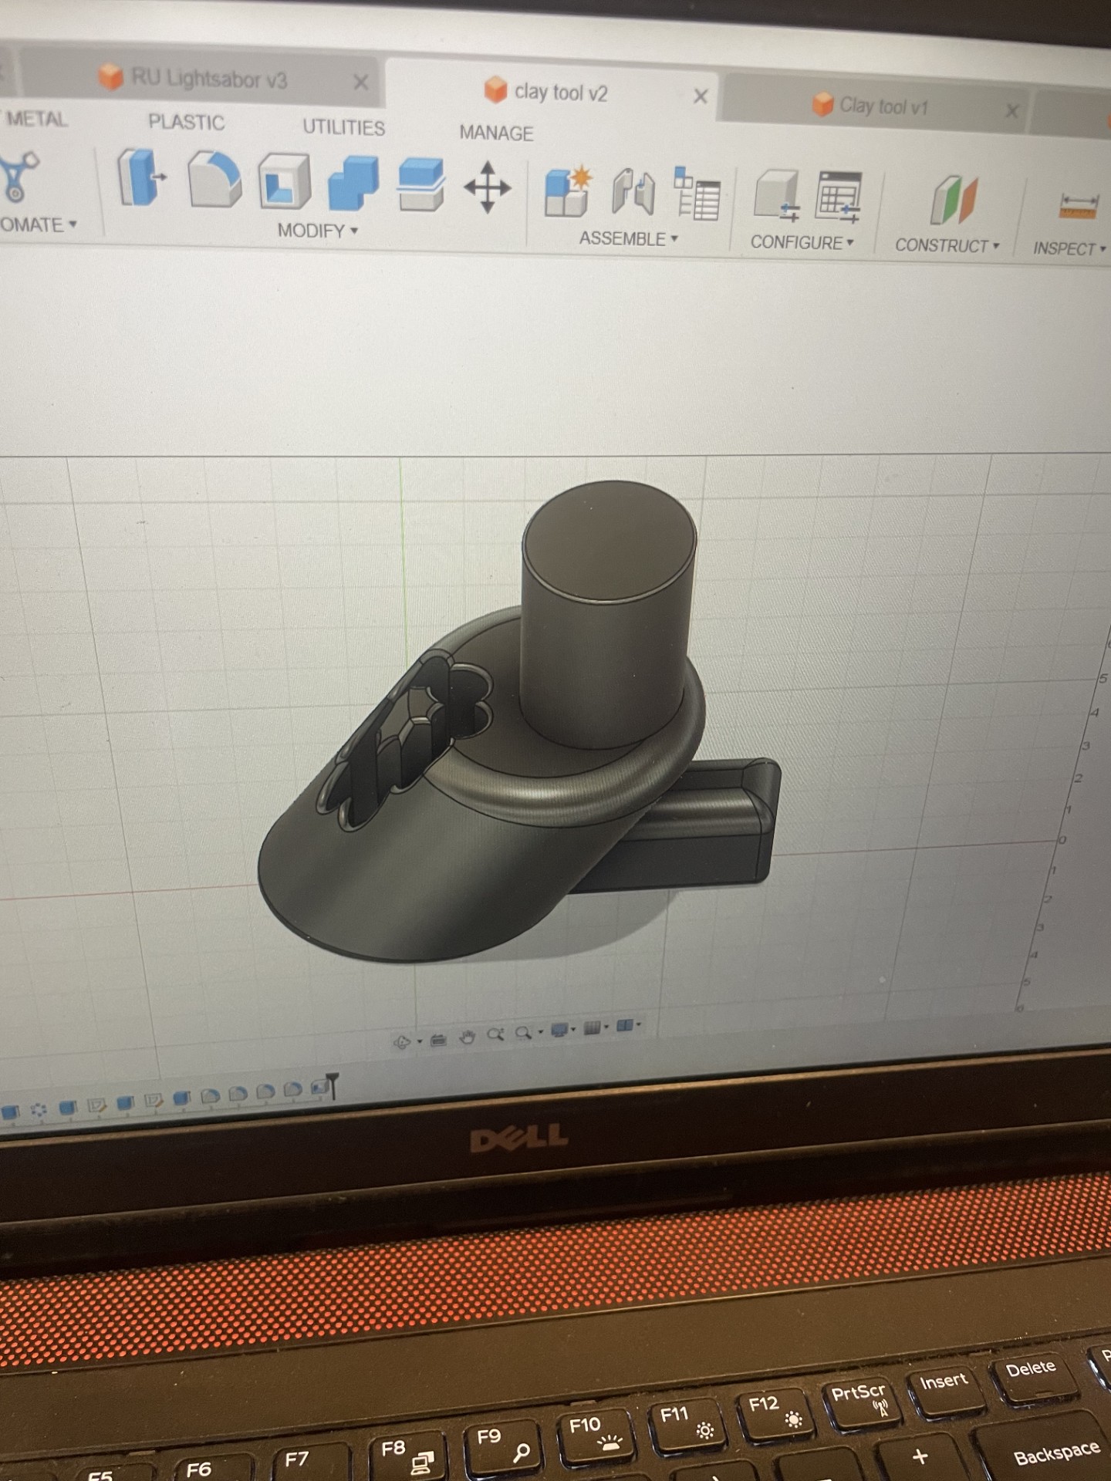This screenshot has height=1481, width=1111.
Task: Close the RU Lightsabor v3 tab
Action: pos(360,83)
